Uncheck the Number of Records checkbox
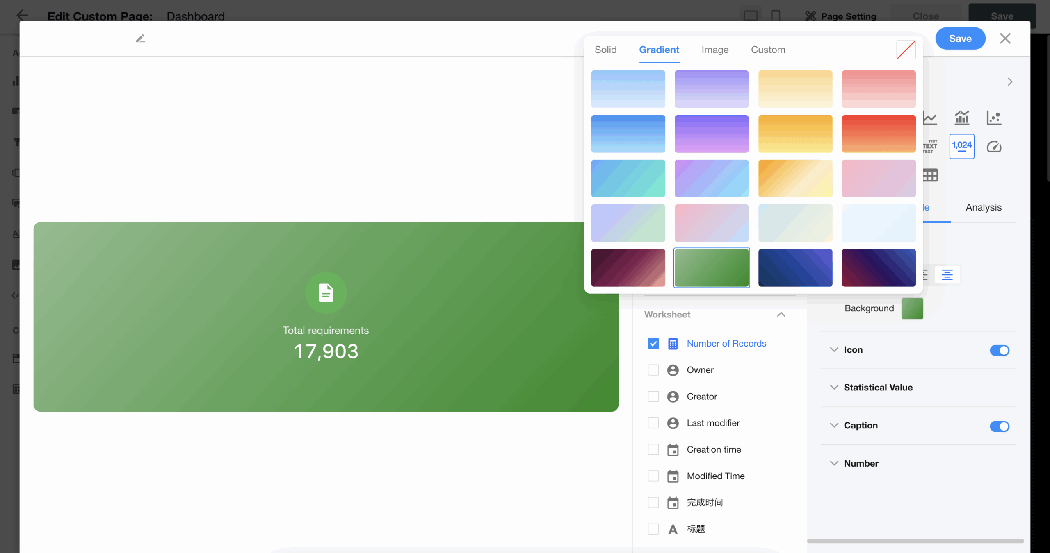Viewport: 1050px width, 553px height. click(653, 344)
